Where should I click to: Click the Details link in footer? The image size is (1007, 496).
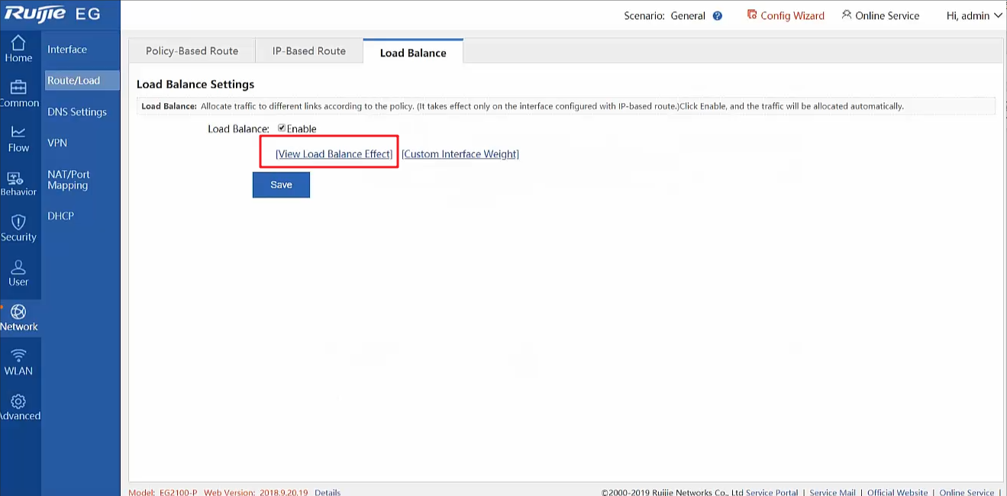(328, 492)
